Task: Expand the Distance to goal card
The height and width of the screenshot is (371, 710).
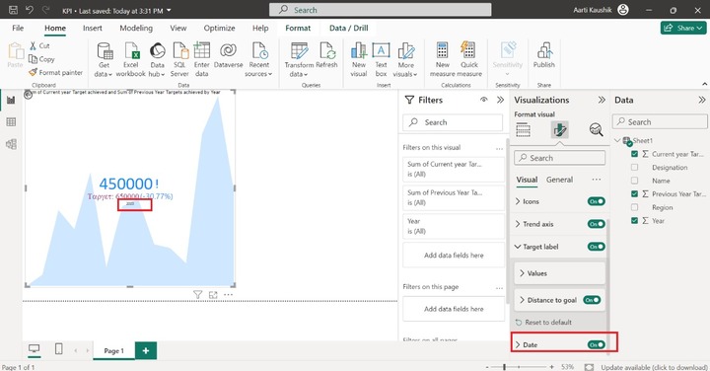Action: pos(522,300)
